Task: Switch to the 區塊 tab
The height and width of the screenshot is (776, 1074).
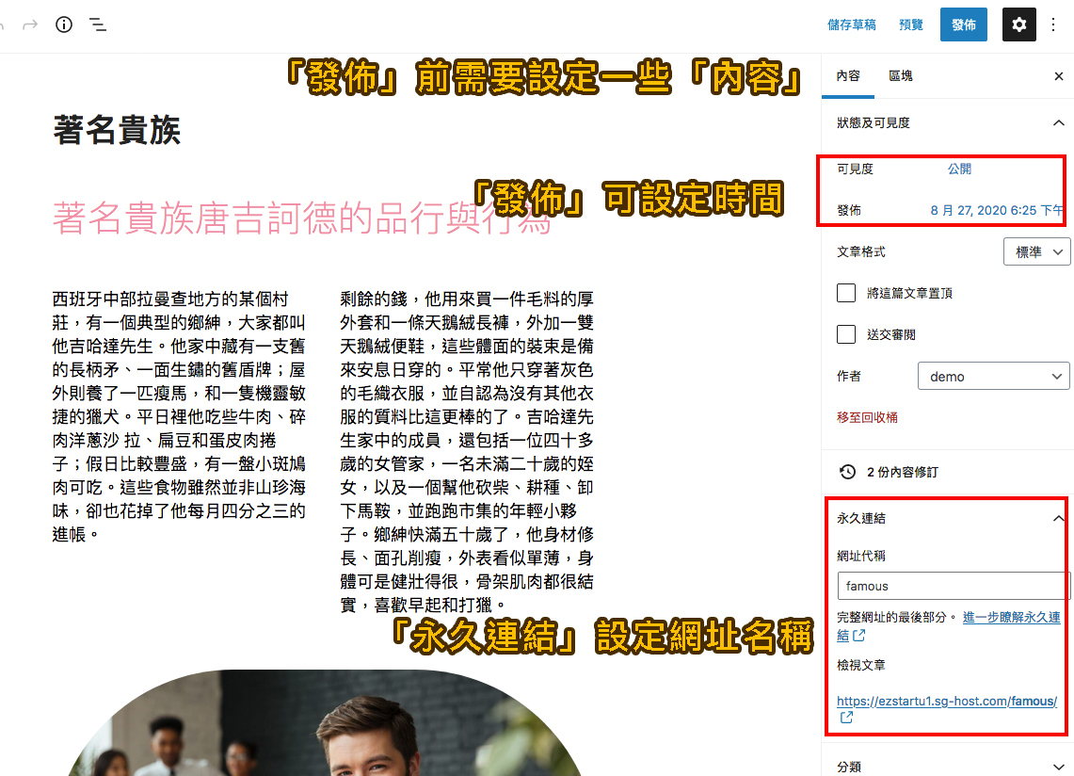Action: coord(901,76)
